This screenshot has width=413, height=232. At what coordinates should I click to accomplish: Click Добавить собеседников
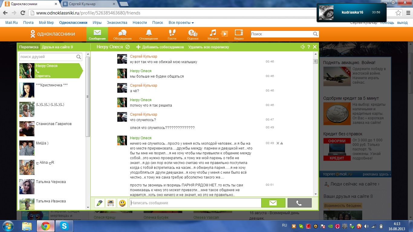[160, 47]
